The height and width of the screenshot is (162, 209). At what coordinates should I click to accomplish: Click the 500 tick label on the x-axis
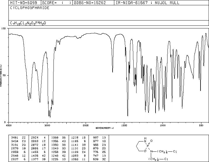coord(201,125)
